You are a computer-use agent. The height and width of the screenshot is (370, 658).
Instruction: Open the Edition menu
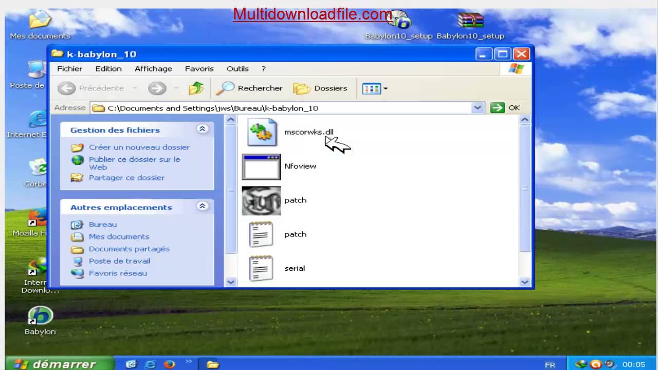click(108, 69)
